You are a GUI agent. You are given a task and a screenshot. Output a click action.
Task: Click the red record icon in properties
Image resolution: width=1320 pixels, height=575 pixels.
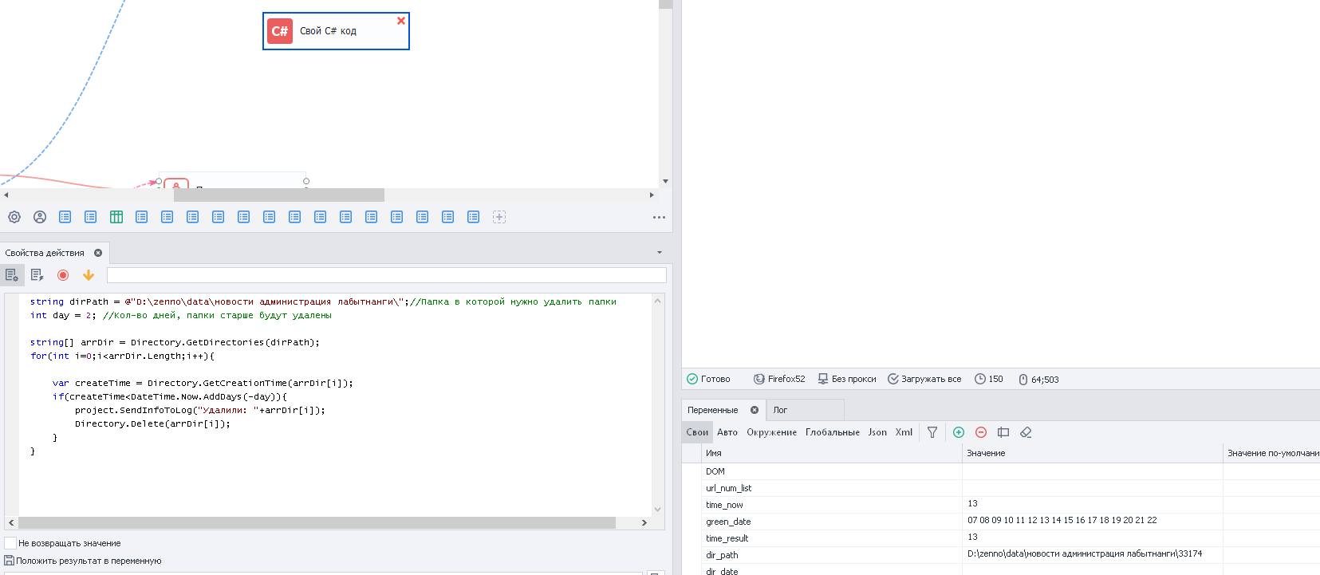[x=63, y=275]
